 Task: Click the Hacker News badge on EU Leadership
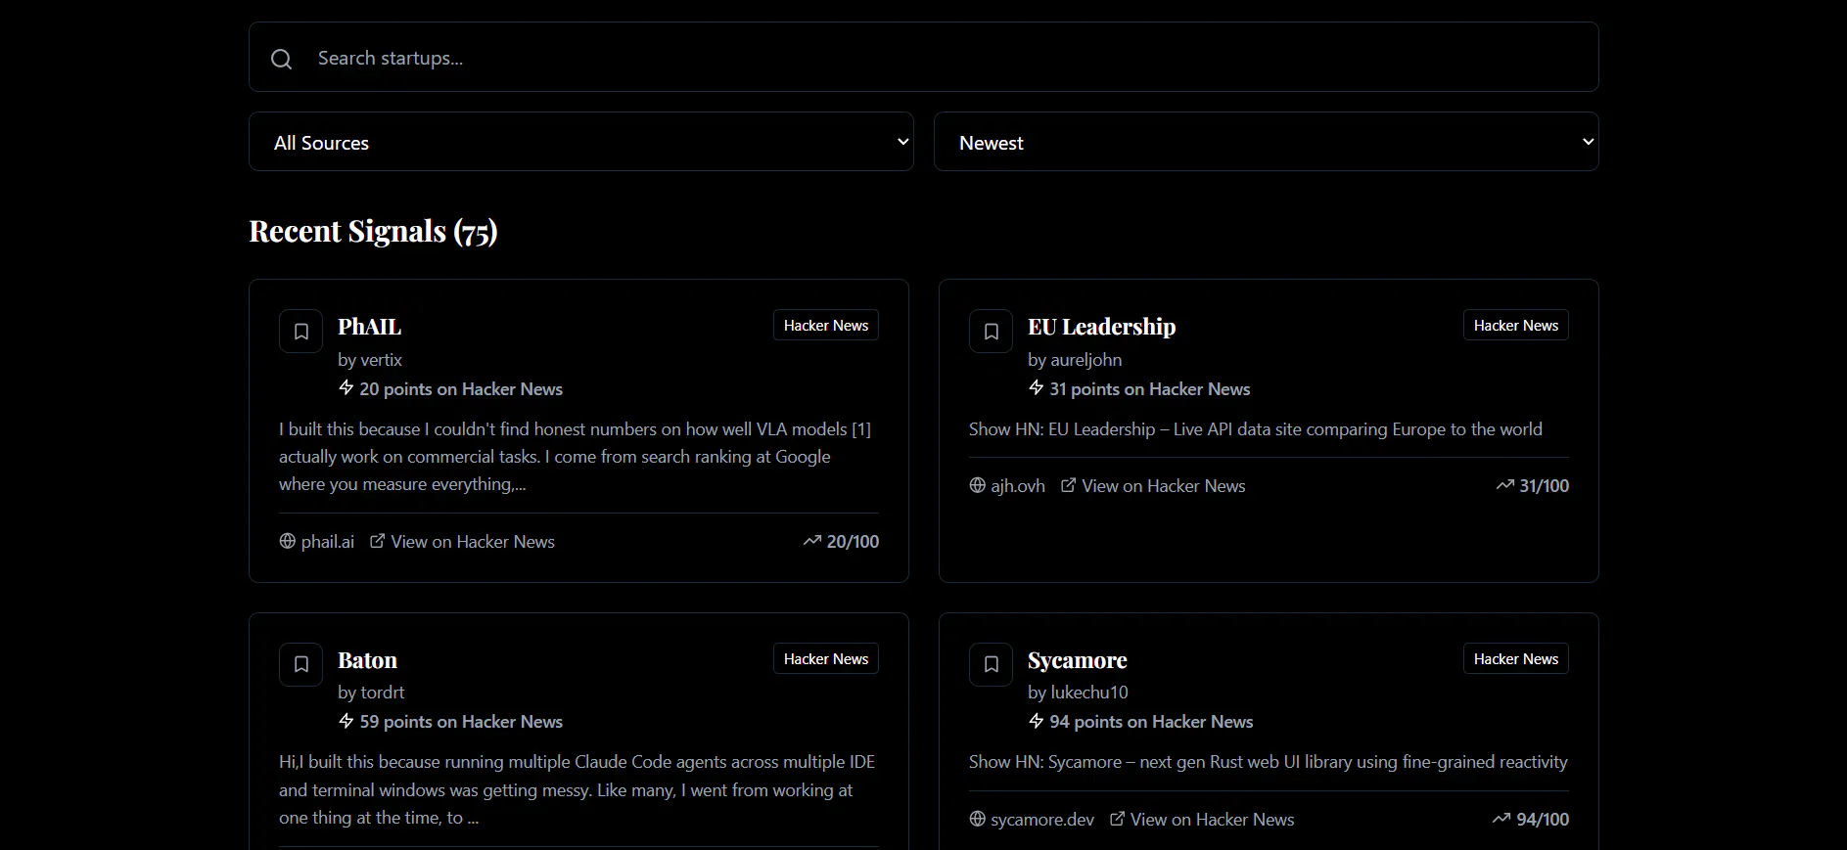coord(1516,325)
